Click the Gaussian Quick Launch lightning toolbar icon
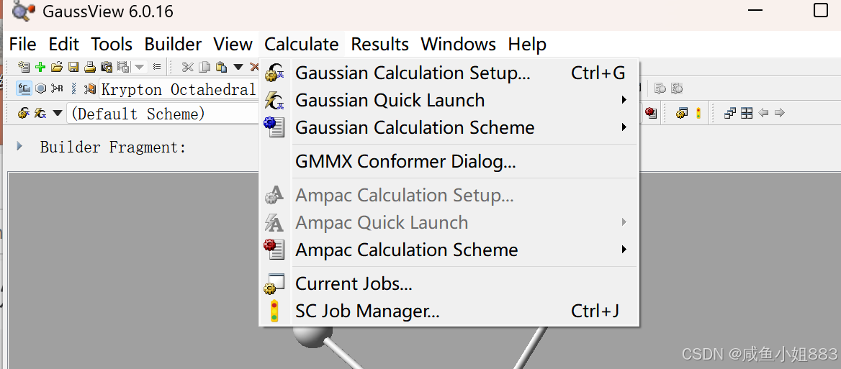 point(40,114)
